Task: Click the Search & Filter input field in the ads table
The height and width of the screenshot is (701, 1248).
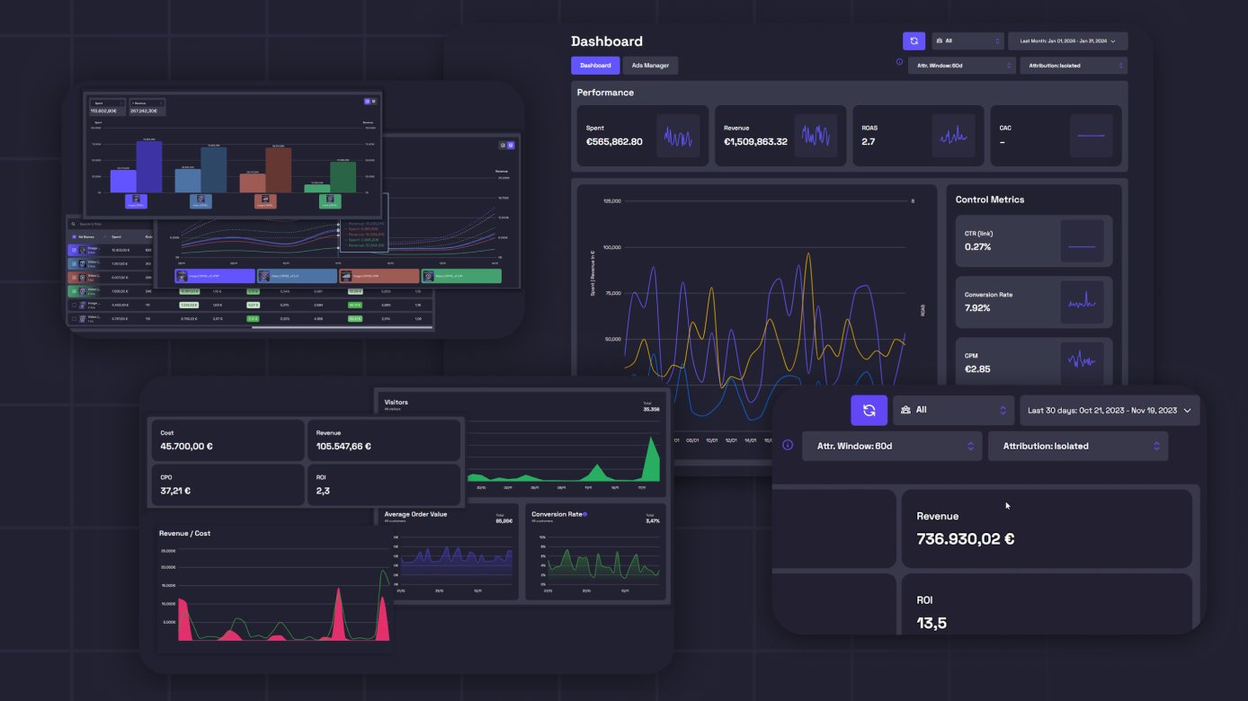Action: pos(99,223)
